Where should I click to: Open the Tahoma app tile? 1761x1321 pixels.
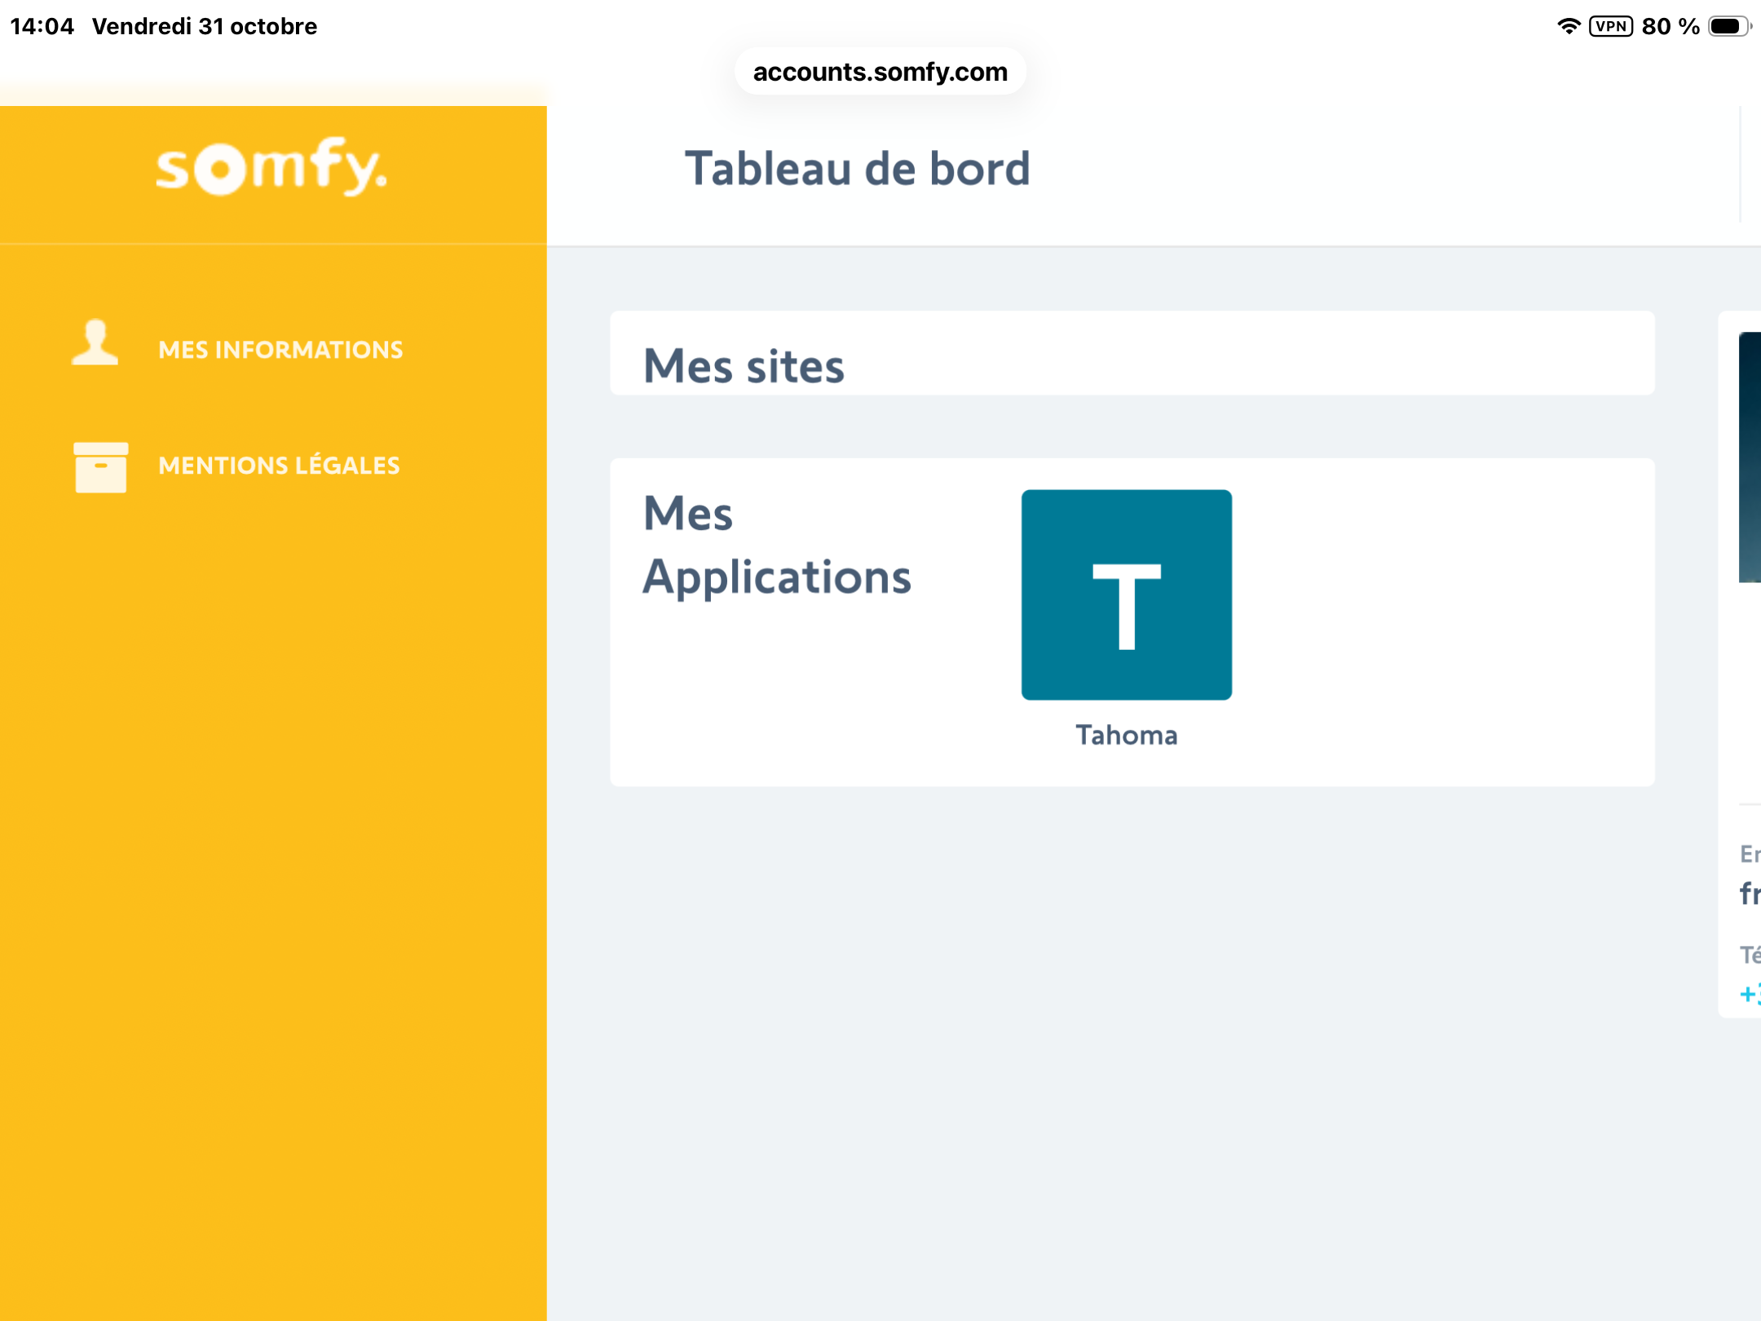[1126, 594]
